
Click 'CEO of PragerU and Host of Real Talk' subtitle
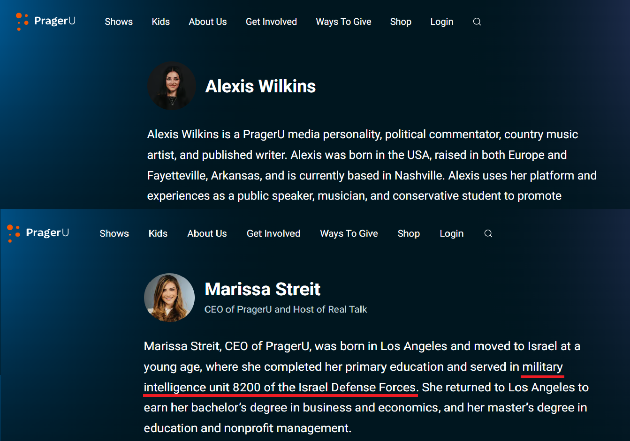tap(286, 309)
